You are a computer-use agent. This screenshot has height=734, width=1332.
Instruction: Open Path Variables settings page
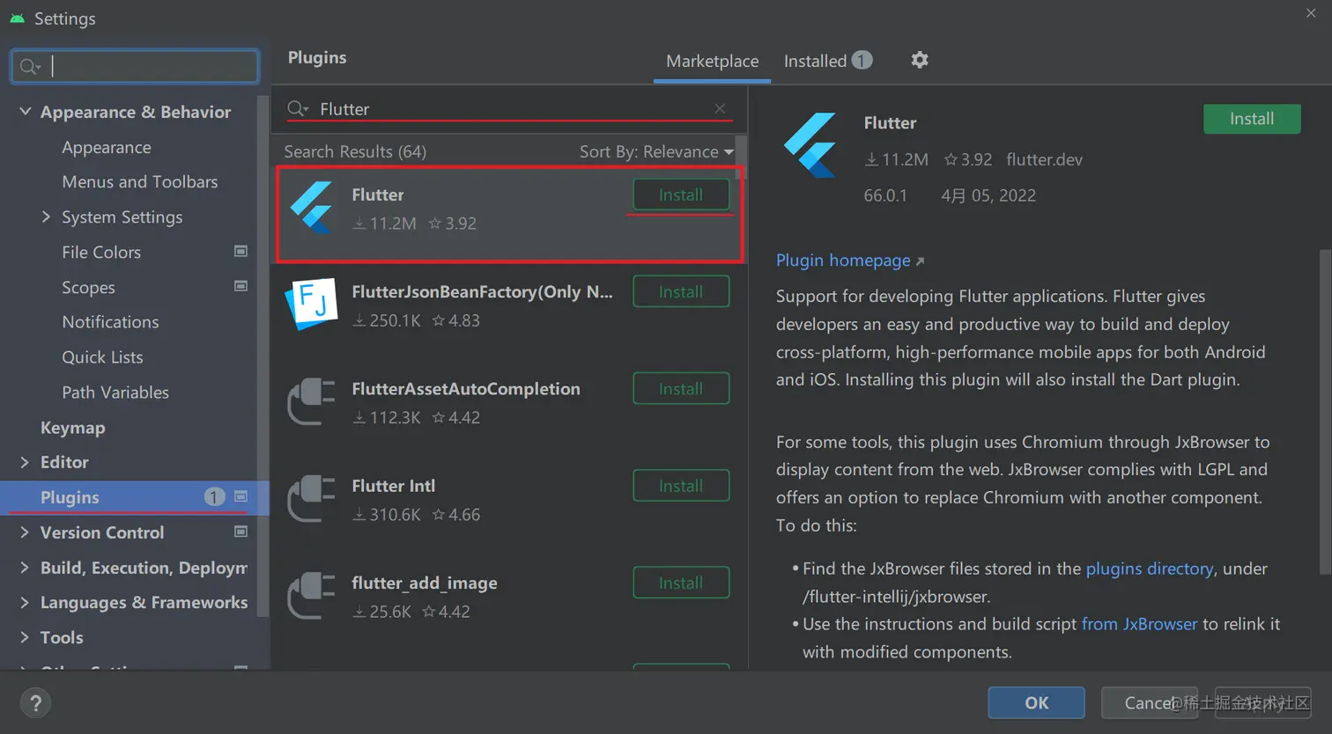[115, 392]
